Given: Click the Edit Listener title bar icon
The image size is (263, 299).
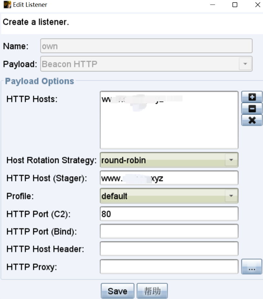Looking at the screenshot, I should point(7,5).
